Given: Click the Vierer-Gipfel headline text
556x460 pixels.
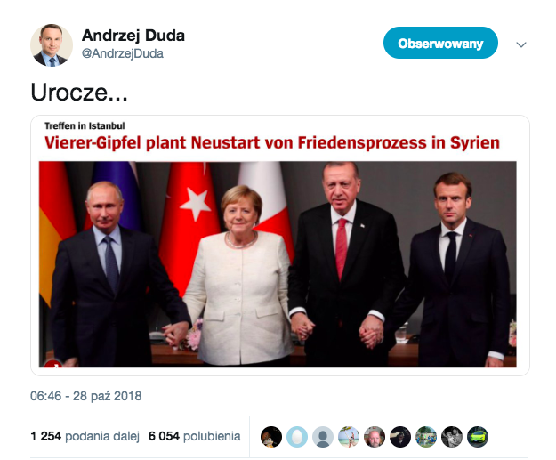Looking at the screenshot, I should (x=272, y=143).
